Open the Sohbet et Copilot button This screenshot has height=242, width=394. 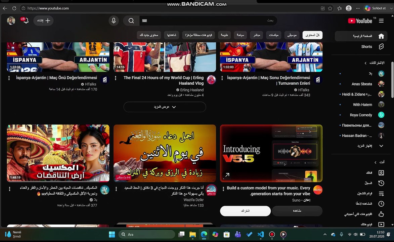pyautogui.click(x=376, y=8)
